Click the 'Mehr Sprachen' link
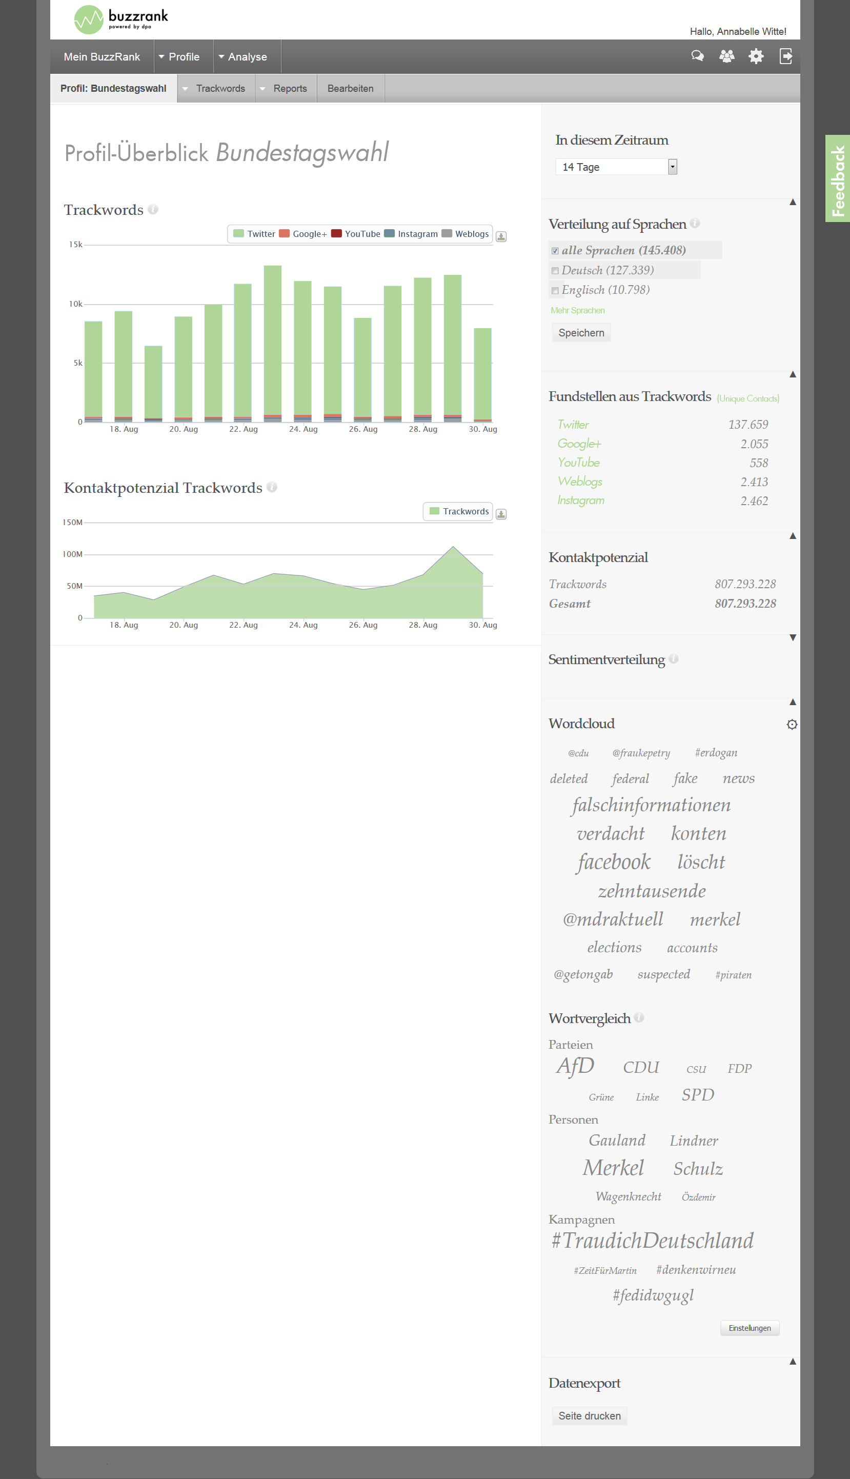 [x=577, y=310]
